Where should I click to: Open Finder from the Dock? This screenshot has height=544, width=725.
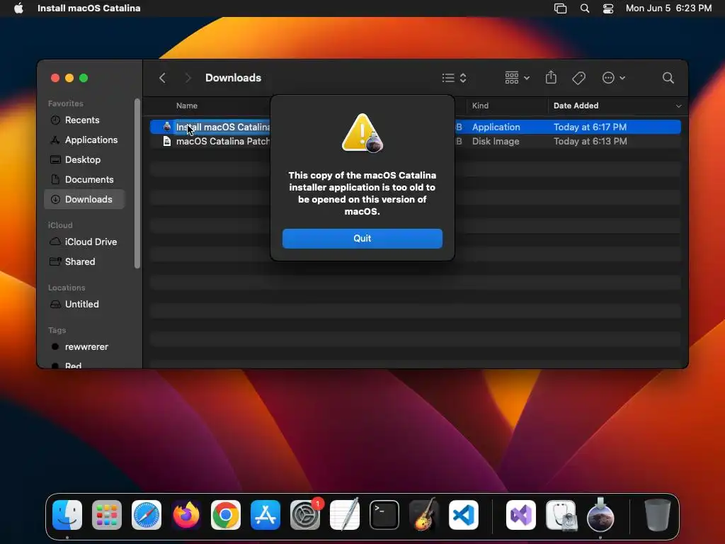pyautogui.click(x=67, y=515)
